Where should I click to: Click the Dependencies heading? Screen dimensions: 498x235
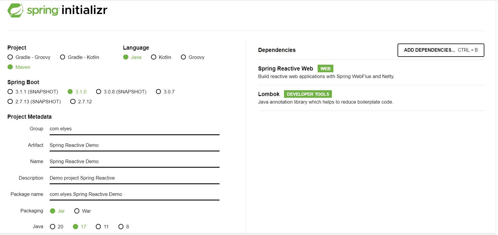pyautogui.click(x=277, y=50)
